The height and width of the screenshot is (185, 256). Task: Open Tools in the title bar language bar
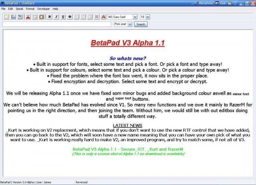tap(220, 3)
